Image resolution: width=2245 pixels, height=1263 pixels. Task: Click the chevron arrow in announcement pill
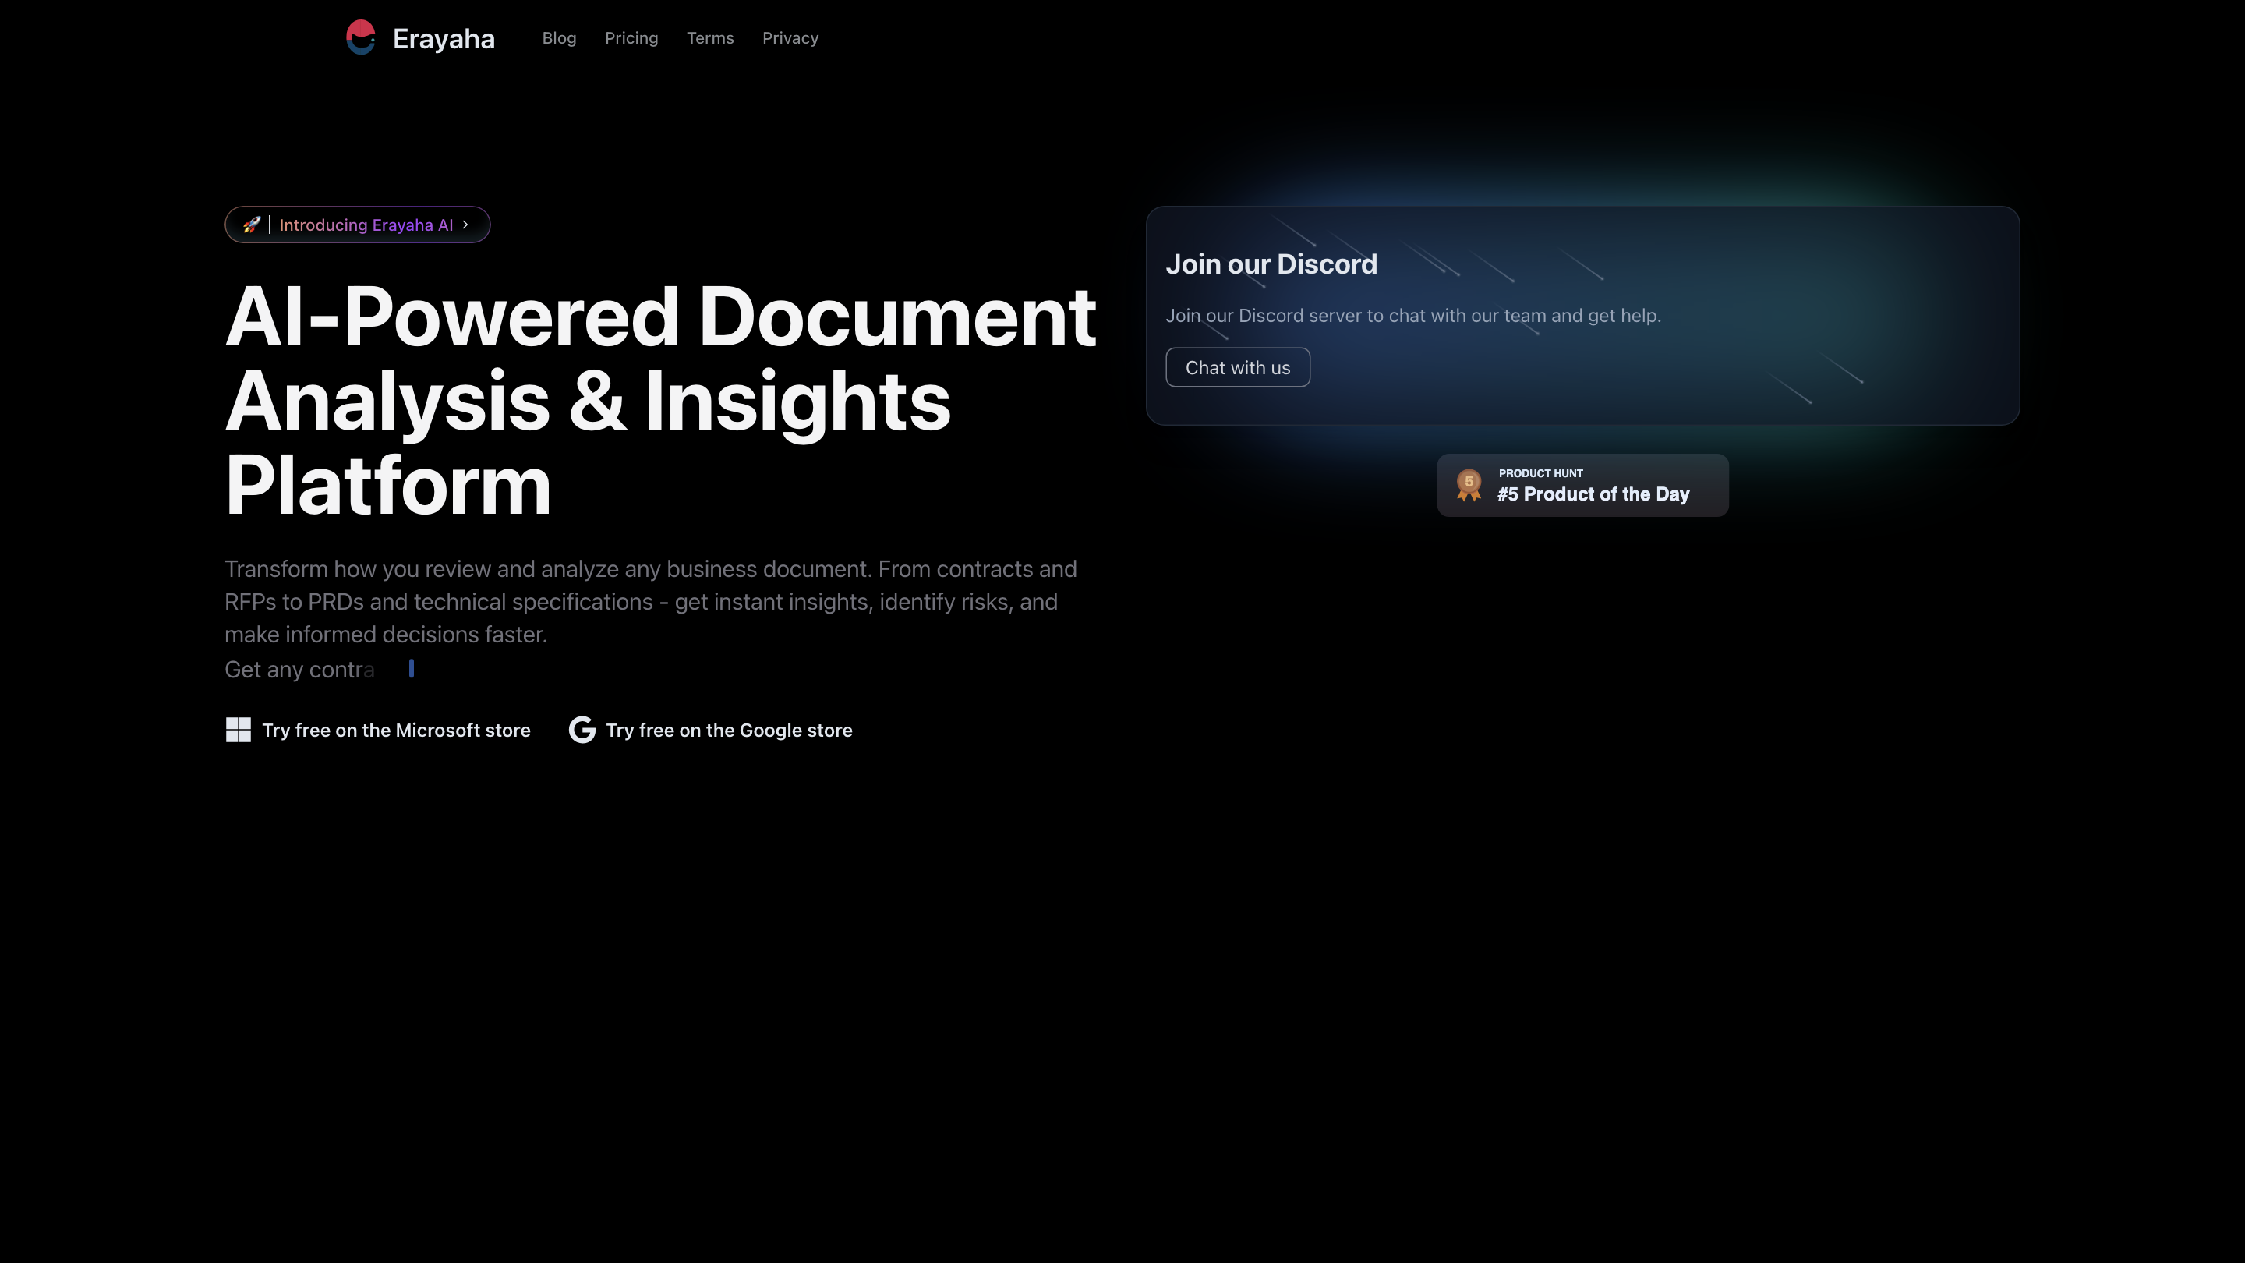[465, 225]
